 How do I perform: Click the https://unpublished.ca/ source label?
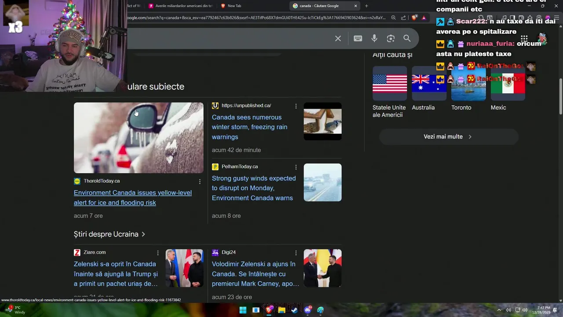246,106
